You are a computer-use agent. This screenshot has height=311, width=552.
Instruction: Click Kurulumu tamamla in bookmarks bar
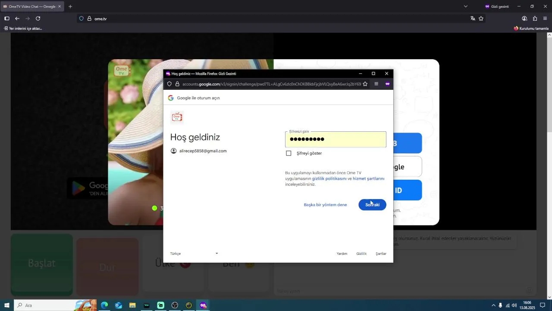531,29
